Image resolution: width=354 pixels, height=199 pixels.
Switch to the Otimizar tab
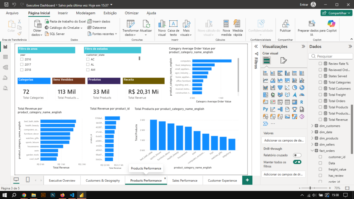point(132,13)
